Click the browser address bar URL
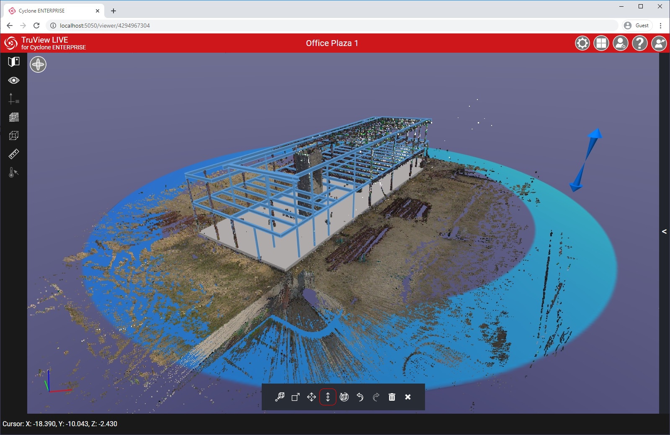Image resolution: width=670 pixels, height=435 pixels. (105, 26)
